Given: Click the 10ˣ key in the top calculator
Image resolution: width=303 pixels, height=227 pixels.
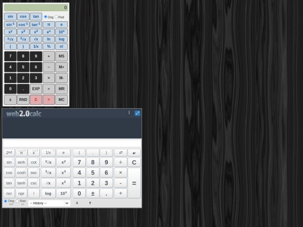Looking at the screenshot, I should pyautogui.click(x=62, y=32).
